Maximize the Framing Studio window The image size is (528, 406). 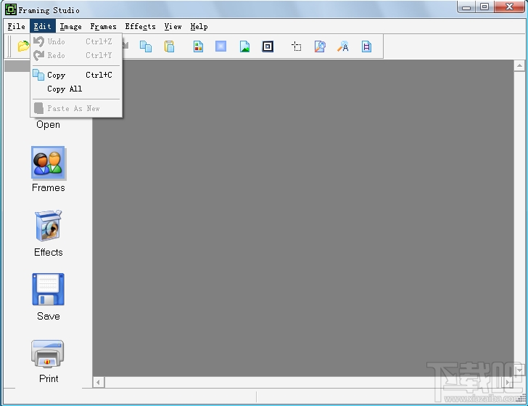pyautogui.click(x=484, y=7)
